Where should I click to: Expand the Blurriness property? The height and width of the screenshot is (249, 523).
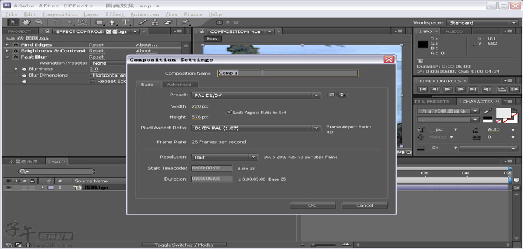[x=16, y=69]
